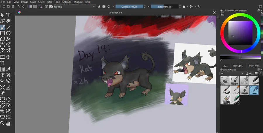Select the Freehand Path tool
The width and height of the screenshot is (263, 133).
pyautogui.click(x=8, y=45)
